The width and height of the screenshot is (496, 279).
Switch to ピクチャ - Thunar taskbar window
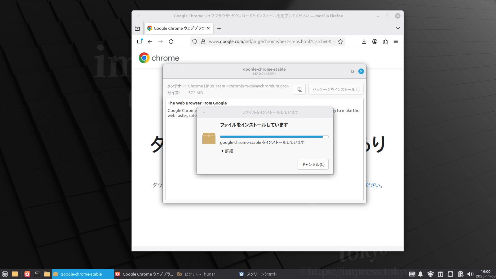point(207,274)
